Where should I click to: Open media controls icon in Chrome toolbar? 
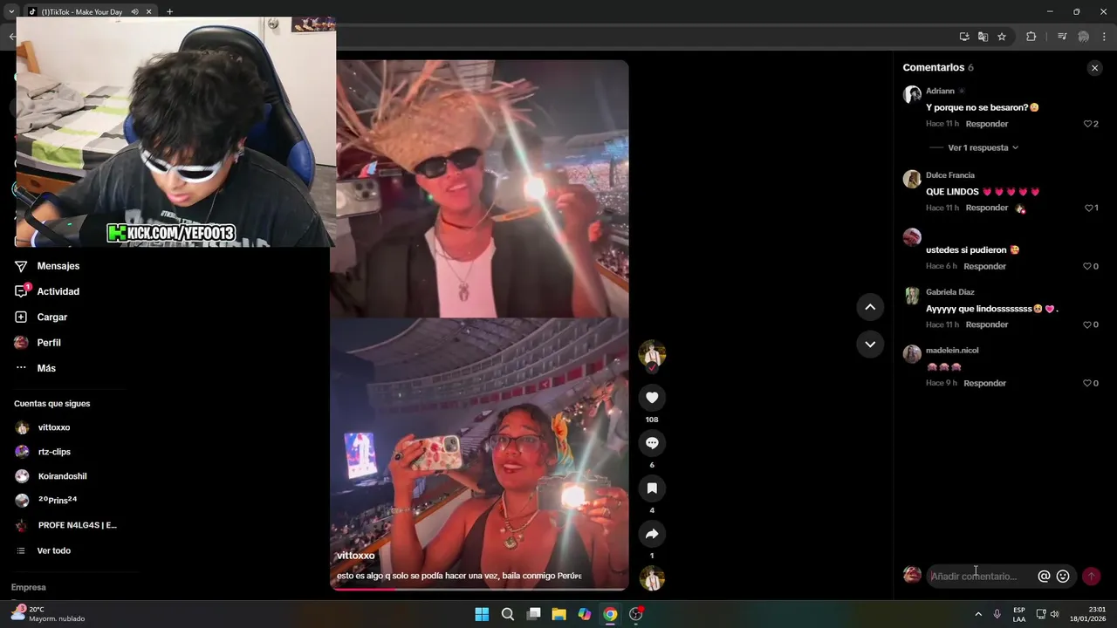(x=1062, y=37)
